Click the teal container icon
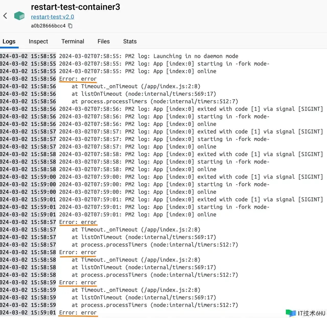 [x=19, y=16]
